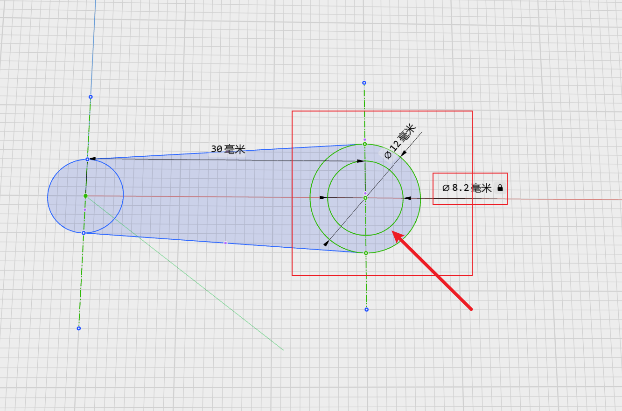Viewport: 622px width, 411px height.
Task: Select the purple midpoint on the lower tangent line
Action: 225,243
